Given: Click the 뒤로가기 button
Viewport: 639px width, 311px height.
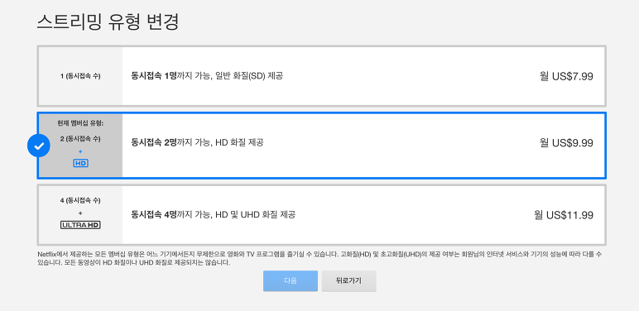Looking at the screenshot, I should [348, 281].
